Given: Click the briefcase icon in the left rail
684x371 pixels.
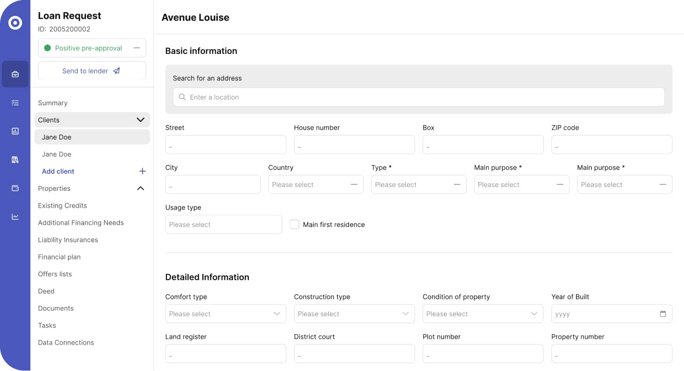Looking at the screenshot, I should coord(15,74).
